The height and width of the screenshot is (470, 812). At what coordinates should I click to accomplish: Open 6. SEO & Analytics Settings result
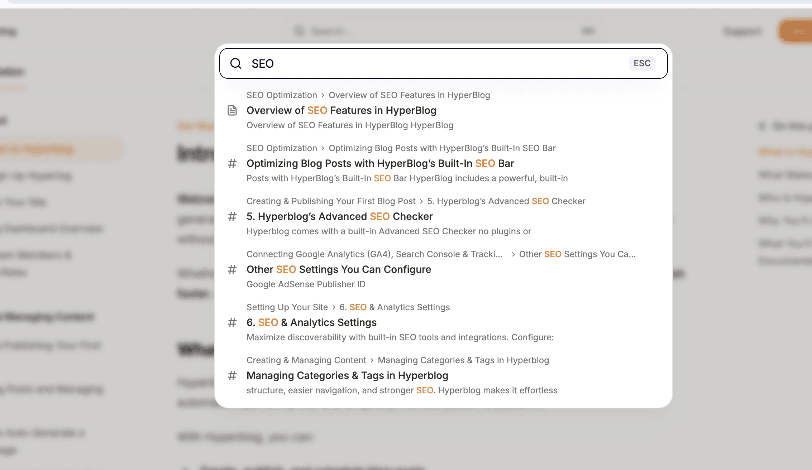pos(311,322)
